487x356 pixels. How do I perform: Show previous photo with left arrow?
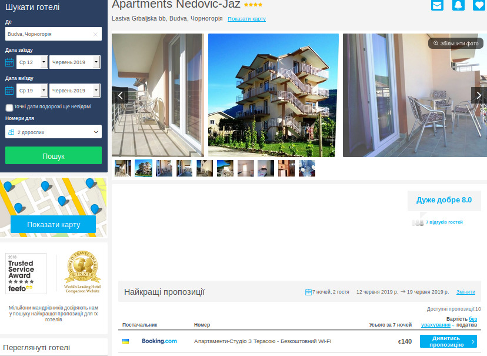click(120, 95)
